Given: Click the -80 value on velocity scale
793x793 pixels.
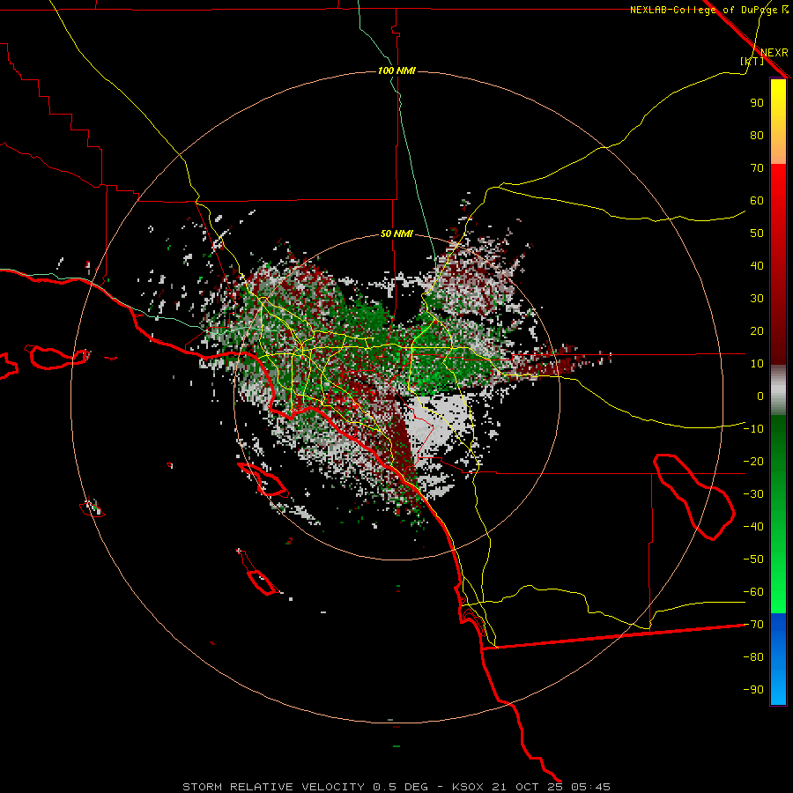Looking at the screenshot, I should [x=753, y=657].
